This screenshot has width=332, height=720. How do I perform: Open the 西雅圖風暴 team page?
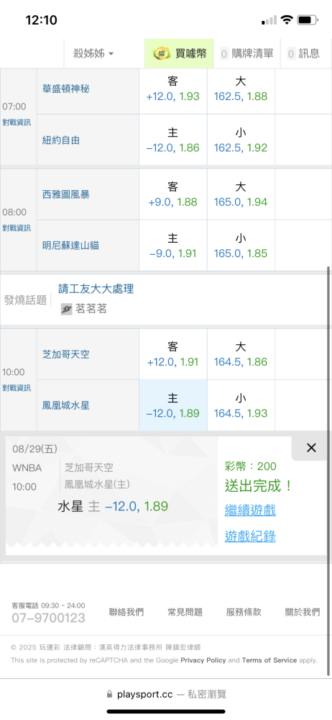66,194
